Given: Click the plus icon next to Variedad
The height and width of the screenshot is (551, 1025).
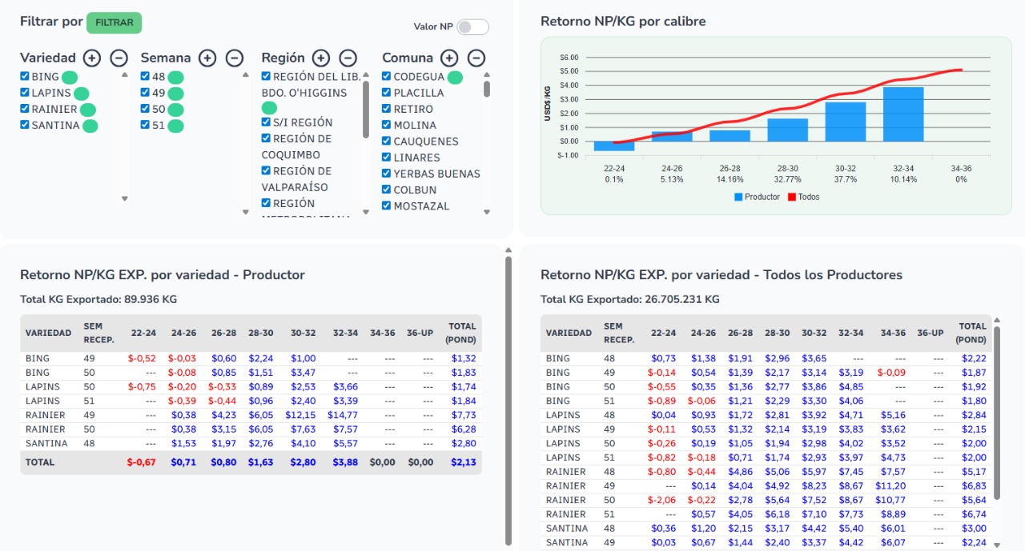Looking at the screenshot, I should coord(92,58).
